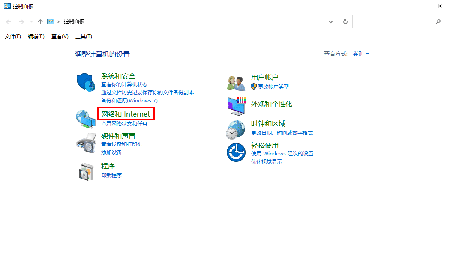Image resolution: width=450 pixels, height=254 pixels.
Task: Expand the address bar history dropdown
Action: (x=331, y=21)
